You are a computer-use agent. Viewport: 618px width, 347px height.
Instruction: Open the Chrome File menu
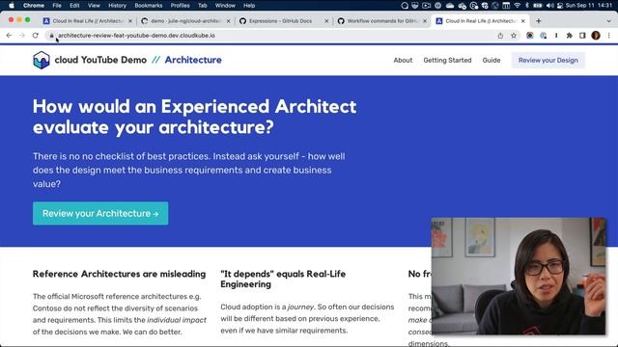click(57, 6)
